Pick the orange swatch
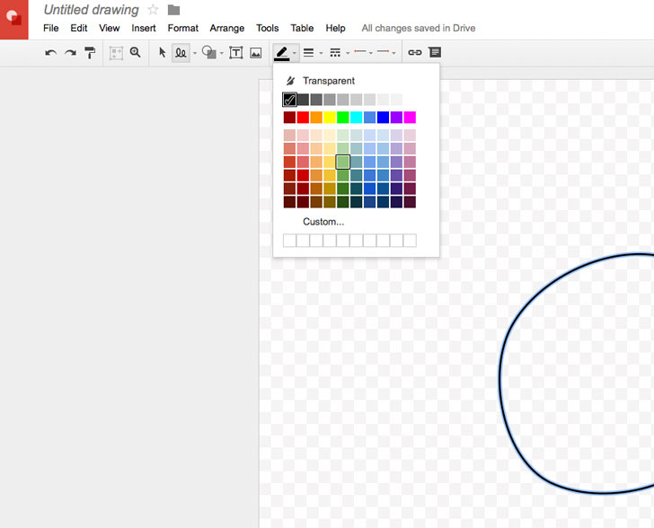This screenshot has height=528, width=654. [x=316, y=118]
